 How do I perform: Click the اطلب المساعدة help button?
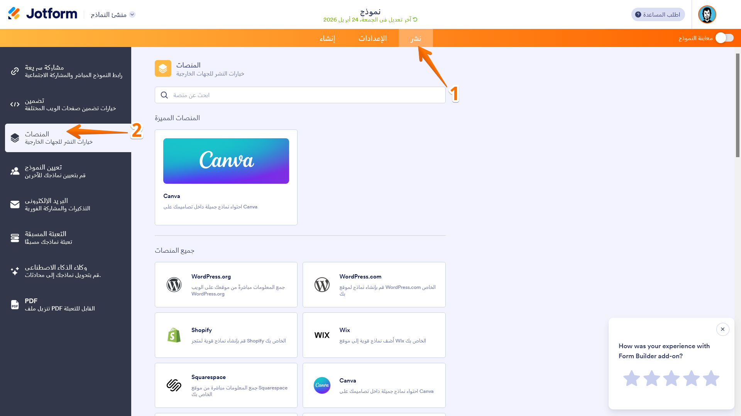click(x=658, y=15)
